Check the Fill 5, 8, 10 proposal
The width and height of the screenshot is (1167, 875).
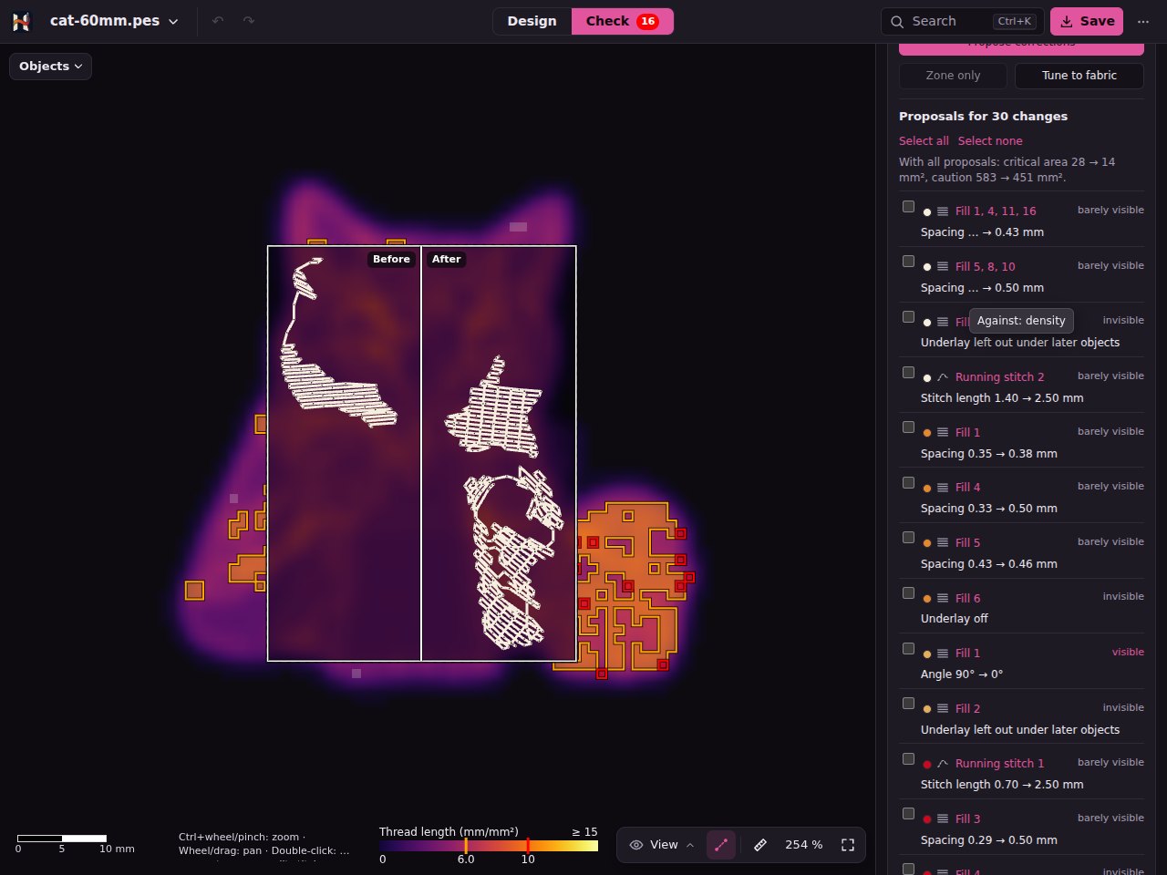[908, 262]
